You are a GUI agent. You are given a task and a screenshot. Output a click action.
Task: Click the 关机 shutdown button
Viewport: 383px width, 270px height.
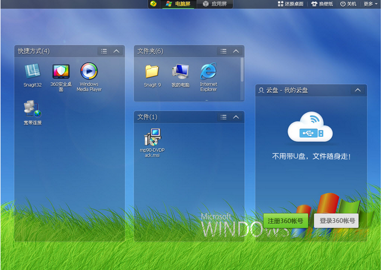(348, 4)
